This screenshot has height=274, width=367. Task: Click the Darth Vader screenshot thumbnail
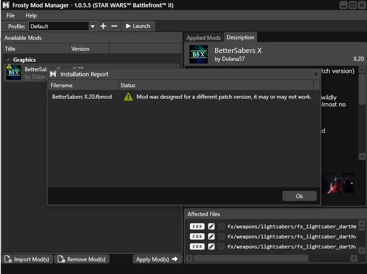point(338,184)
